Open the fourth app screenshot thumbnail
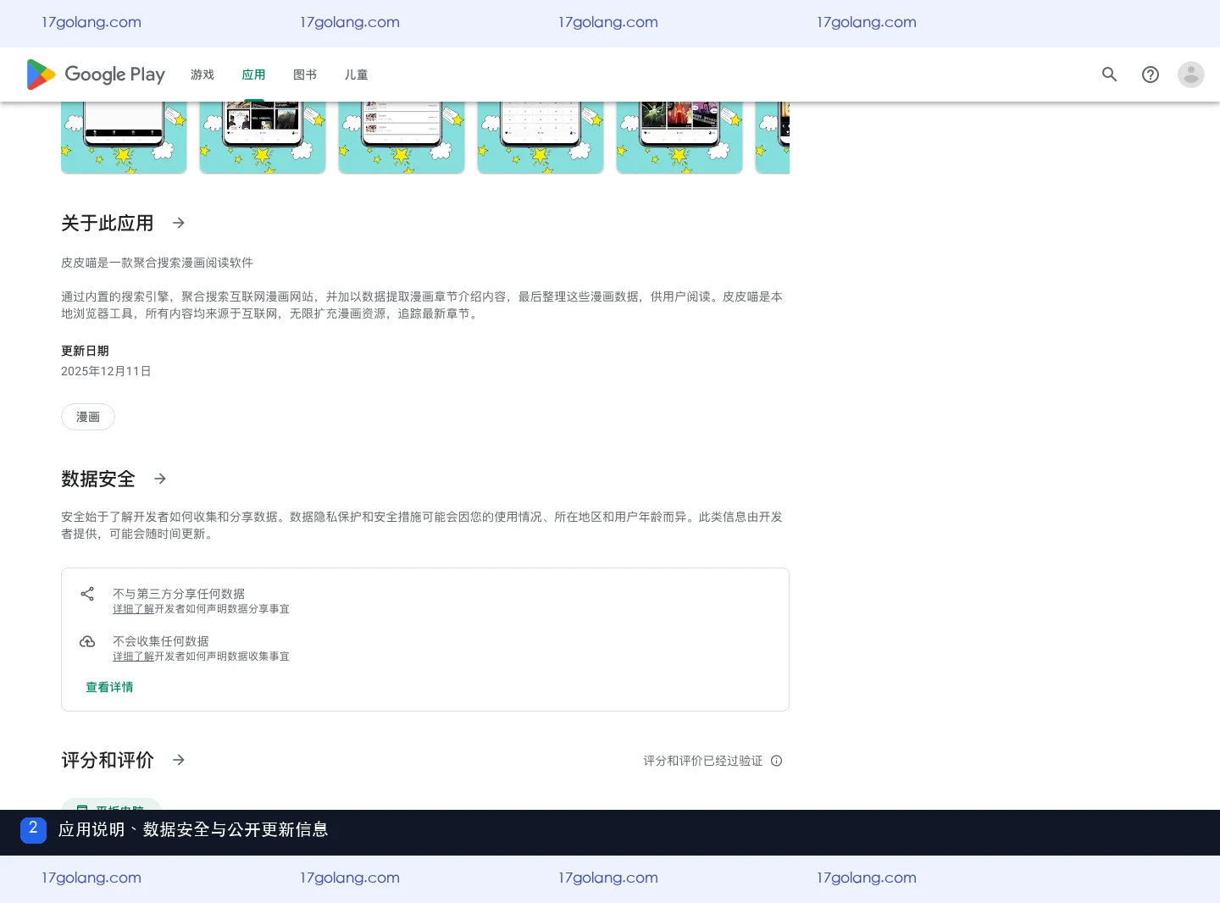Image resolution: width=1220 pixels, height=903 pixels. 541,138
